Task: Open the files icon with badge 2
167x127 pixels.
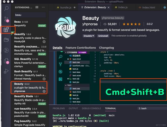Action: (x=6, y=61)
